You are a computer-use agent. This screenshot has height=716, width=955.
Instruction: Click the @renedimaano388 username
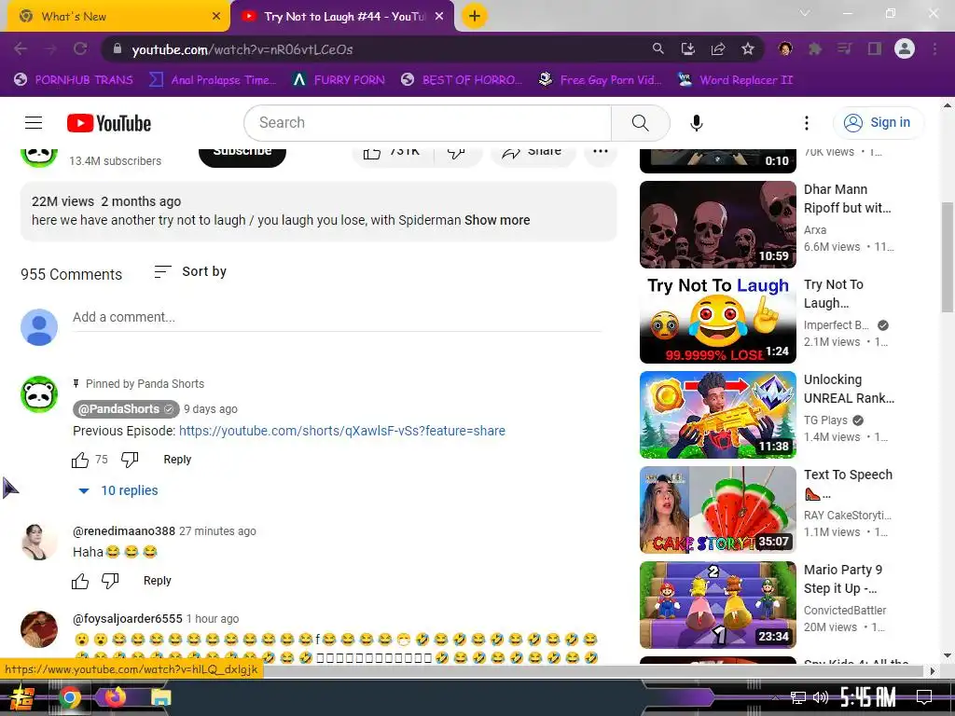tap(124, 530)
